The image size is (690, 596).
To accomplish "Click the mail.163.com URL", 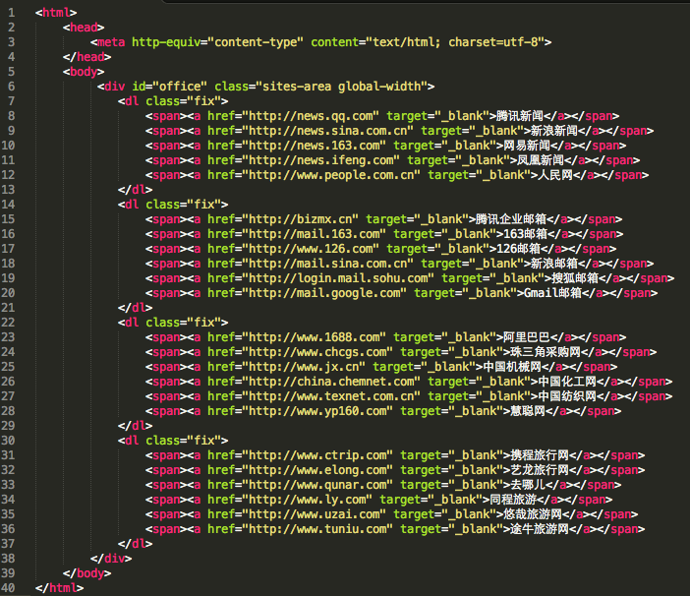I will [x=315, y=234].
